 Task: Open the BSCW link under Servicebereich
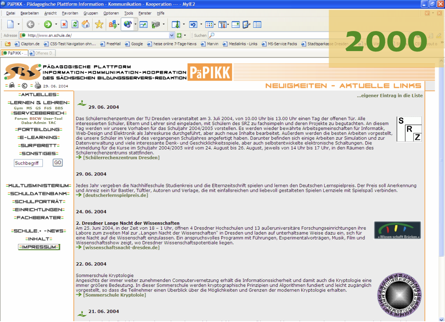[x=36, y=119]
